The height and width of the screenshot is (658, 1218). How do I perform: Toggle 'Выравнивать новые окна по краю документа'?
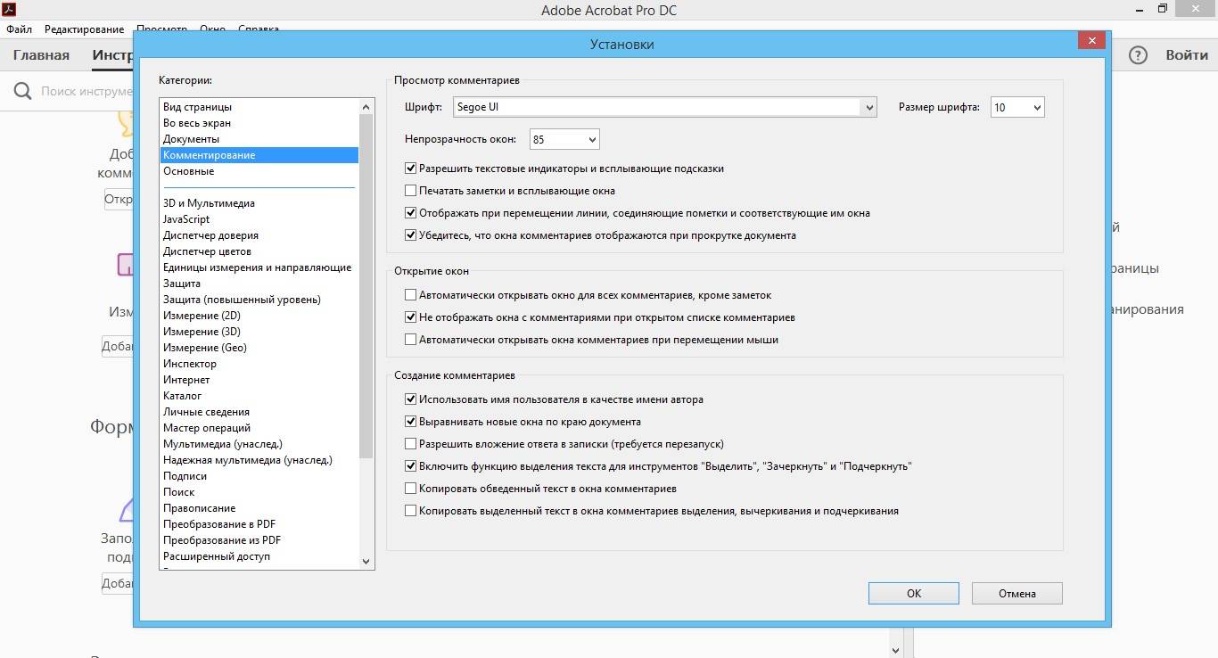point(411,422)
